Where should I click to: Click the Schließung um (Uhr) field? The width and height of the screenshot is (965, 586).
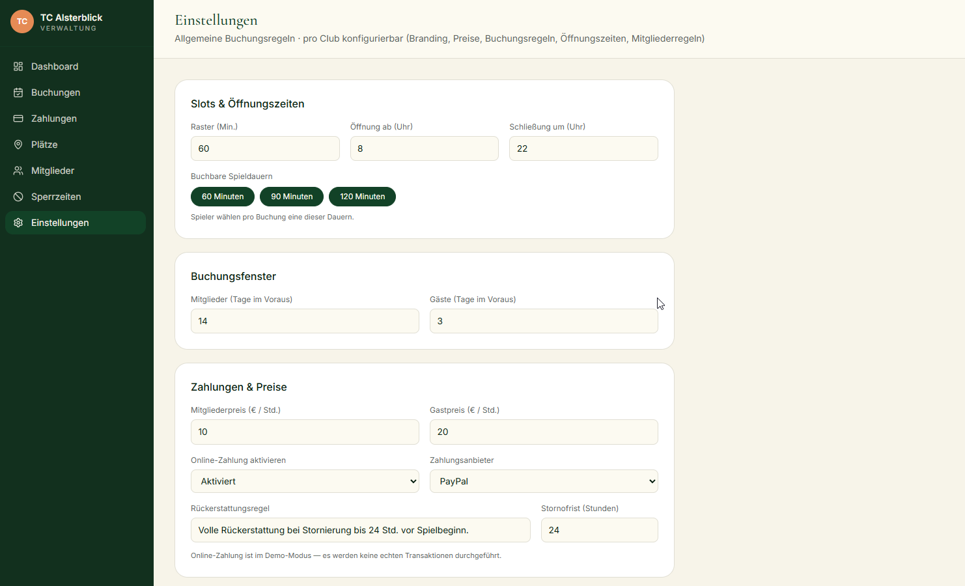point(583,148)
